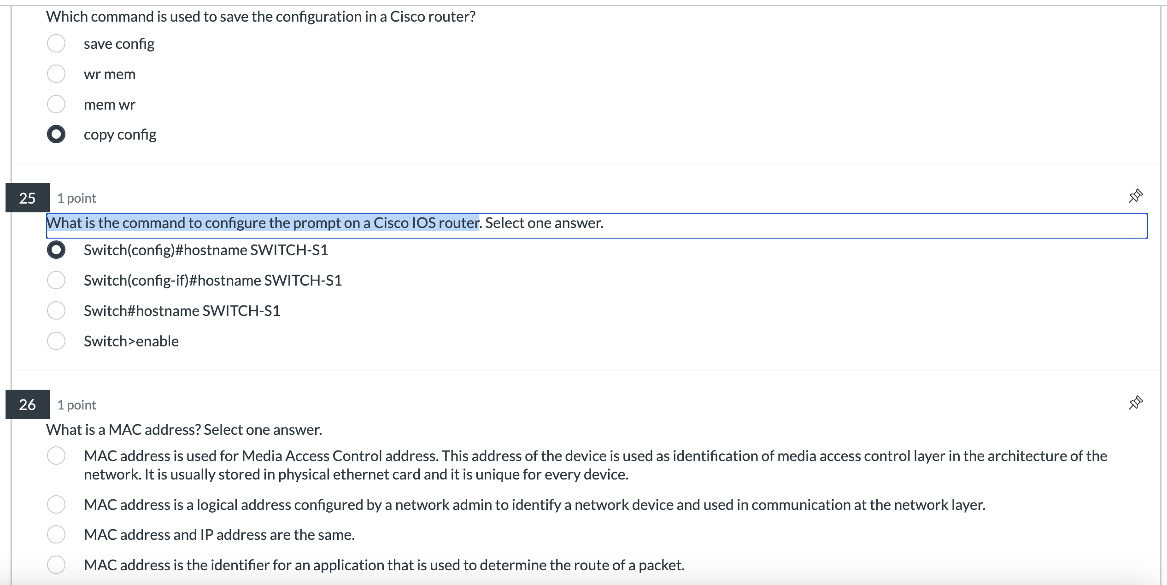This screenshot has height=585, width=1167.
Task: Click the '1 point' label beside question 26
Action: (76, 404)
